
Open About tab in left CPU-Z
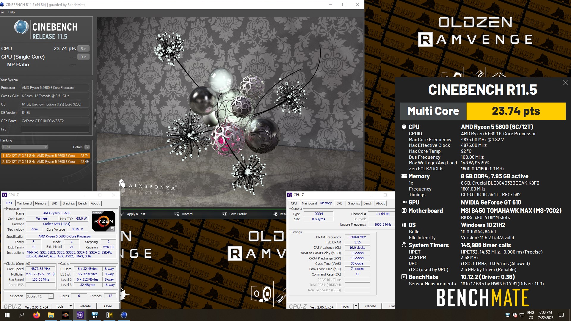click(95, 203)
